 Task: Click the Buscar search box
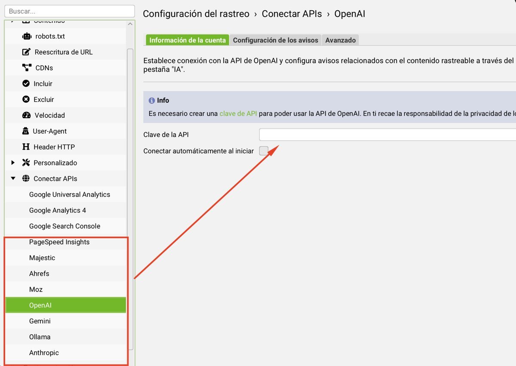pos(69,10)
